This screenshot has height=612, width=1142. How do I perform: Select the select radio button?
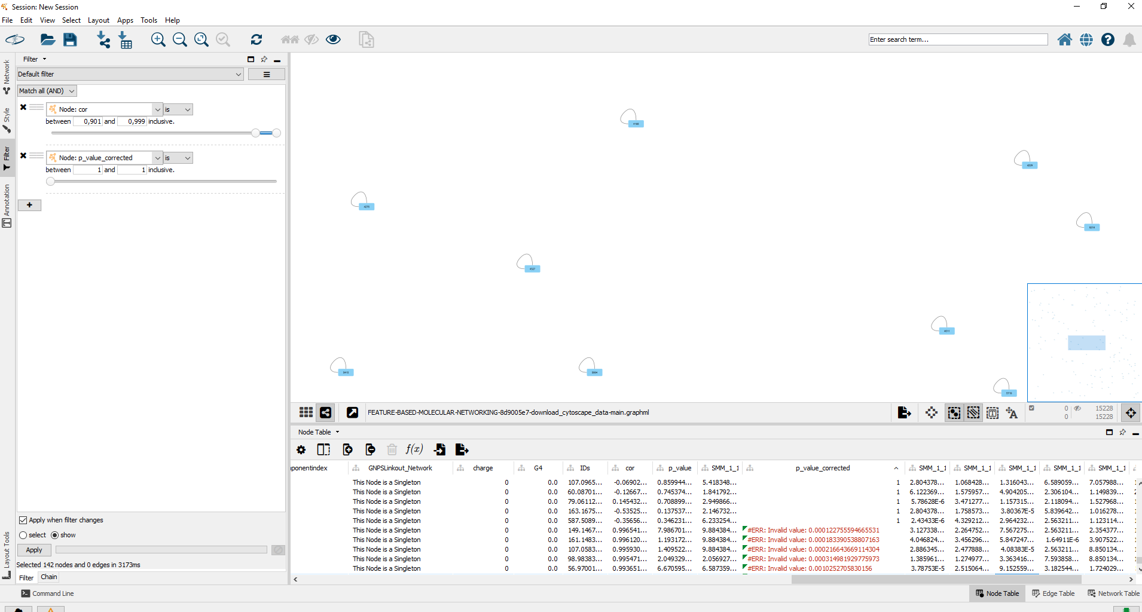coord(22,535)
